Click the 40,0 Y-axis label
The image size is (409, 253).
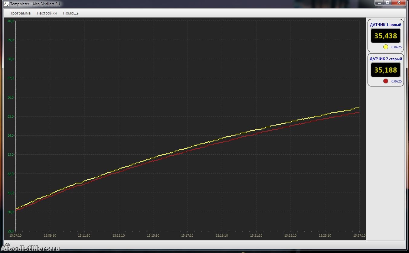click(11, 21)
